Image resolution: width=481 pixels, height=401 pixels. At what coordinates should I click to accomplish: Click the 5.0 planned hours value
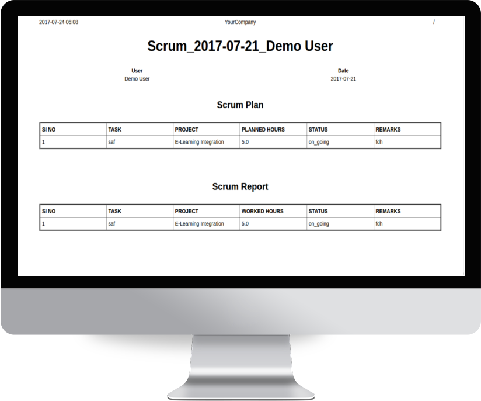[245, 142]
